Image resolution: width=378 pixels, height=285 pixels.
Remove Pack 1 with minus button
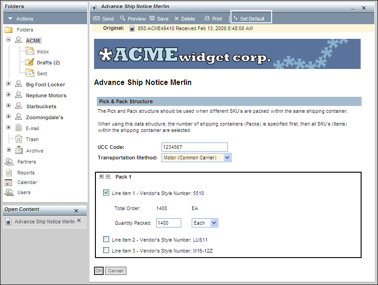(x=108, y=176)
